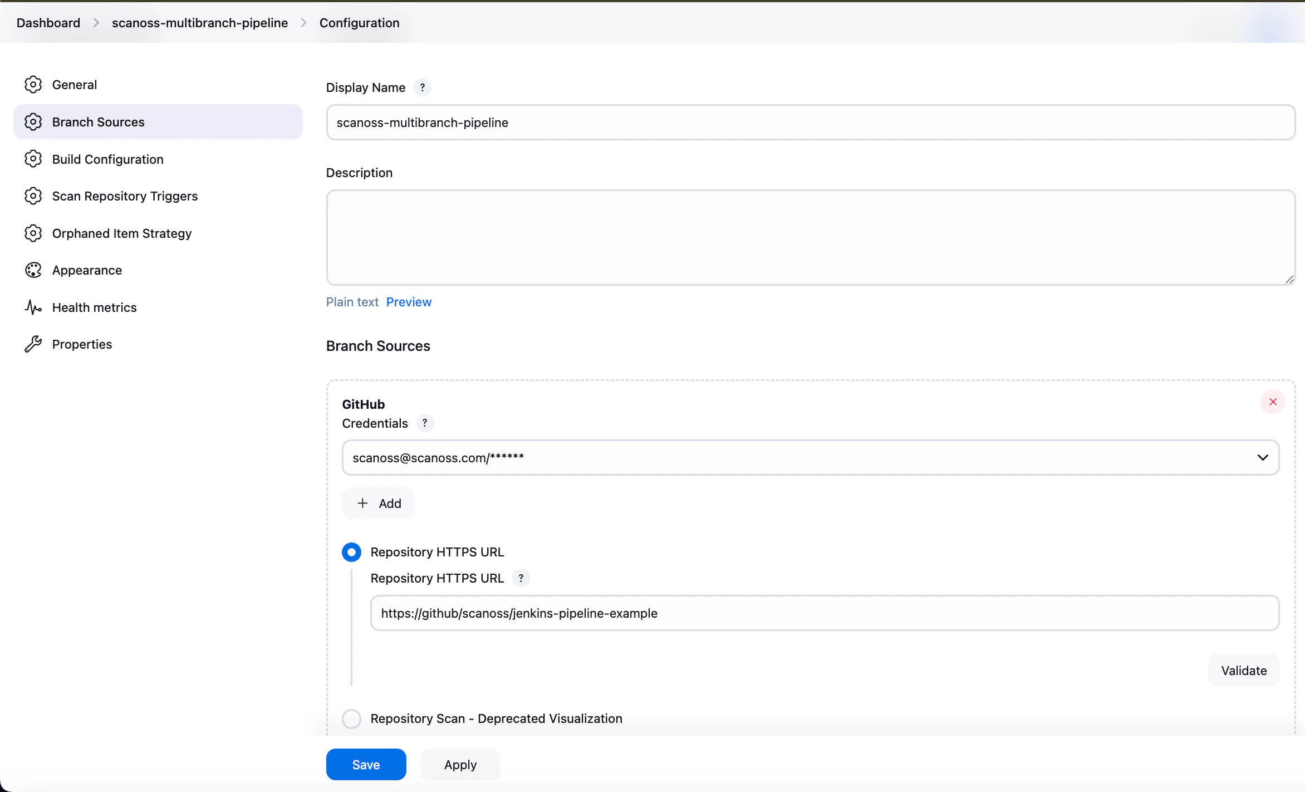The image size is (1305, 792).
Task: Select the Repository HTTPS URL radio button
Action: [351, 552]
